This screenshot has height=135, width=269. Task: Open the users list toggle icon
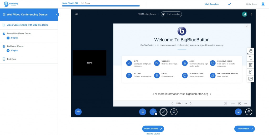coord(76,14)
